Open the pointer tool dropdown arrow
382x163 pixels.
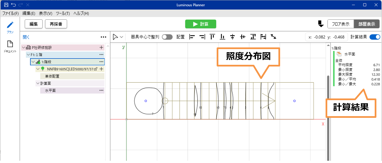[122, 37]
